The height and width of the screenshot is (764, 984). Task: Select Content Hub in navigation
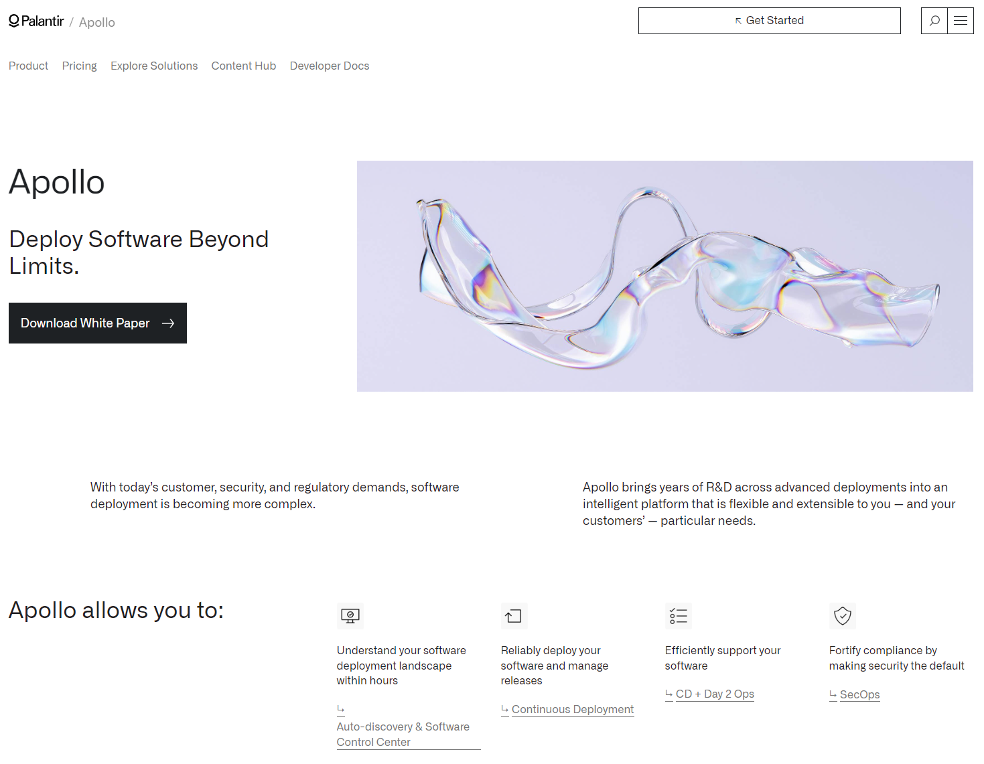tap(244, 66)
